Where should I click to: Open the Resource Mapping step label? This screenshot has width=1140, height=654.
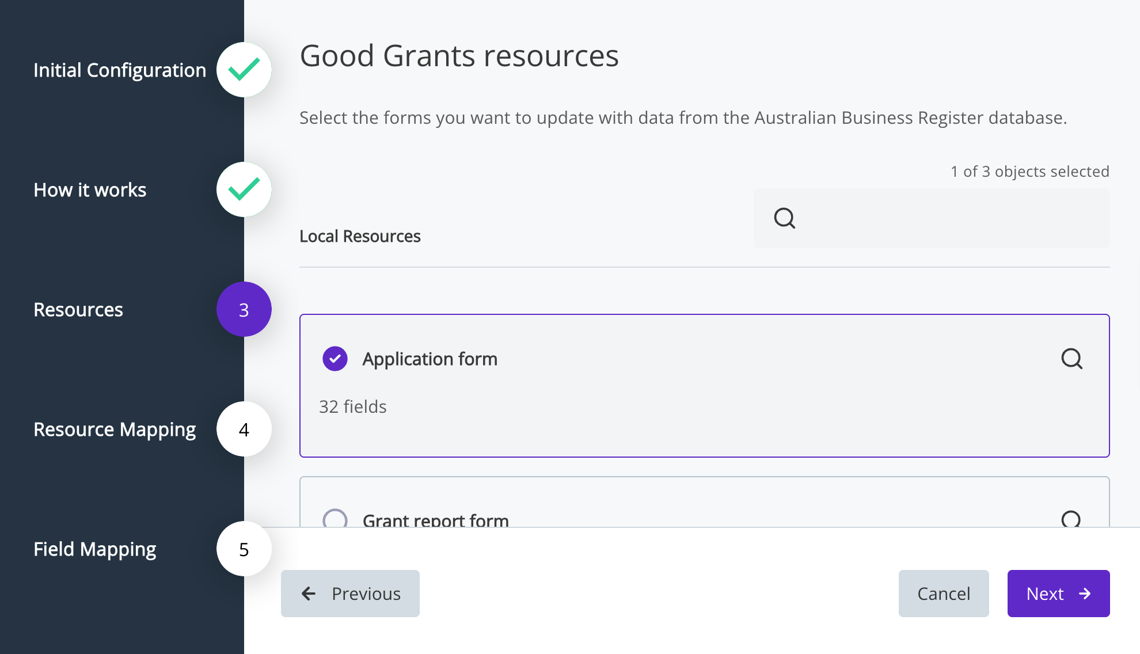pos(115,429)
